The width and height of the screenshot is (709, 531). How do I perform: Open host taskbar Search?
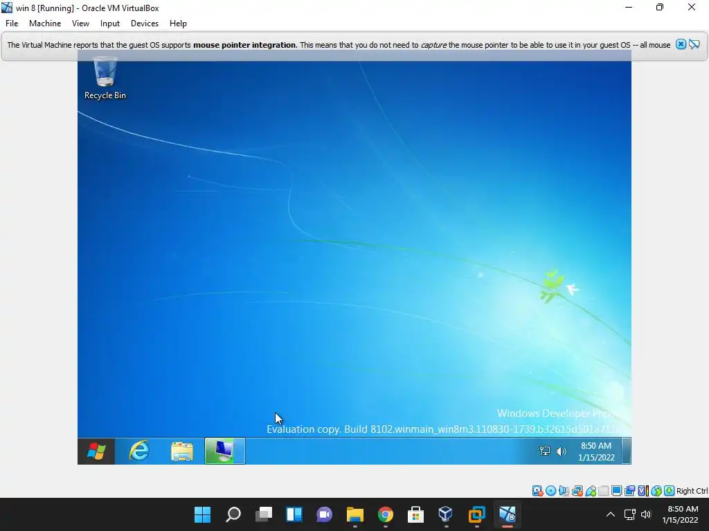[233, 514]
